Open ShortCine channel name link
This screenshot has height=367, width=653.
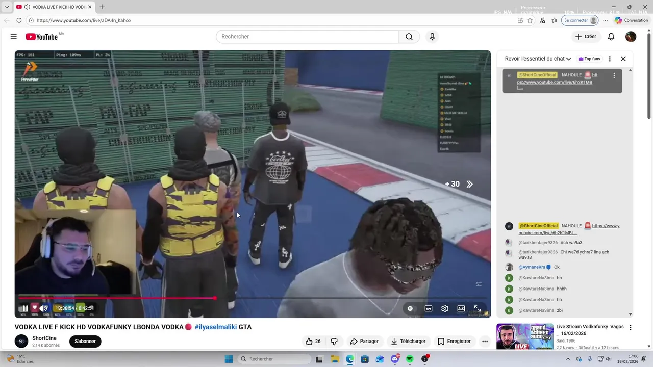coord(44,338)
